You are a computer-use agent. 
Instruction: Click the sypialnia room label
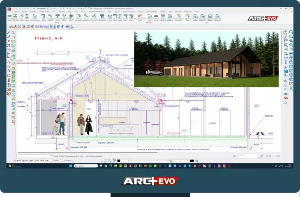click(212, 123)
